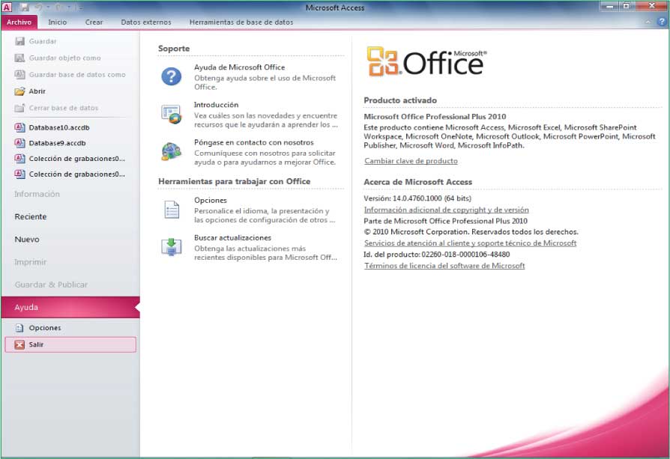
Task: Open Información adicional de copyright y versión
Action: click(446, 210)
